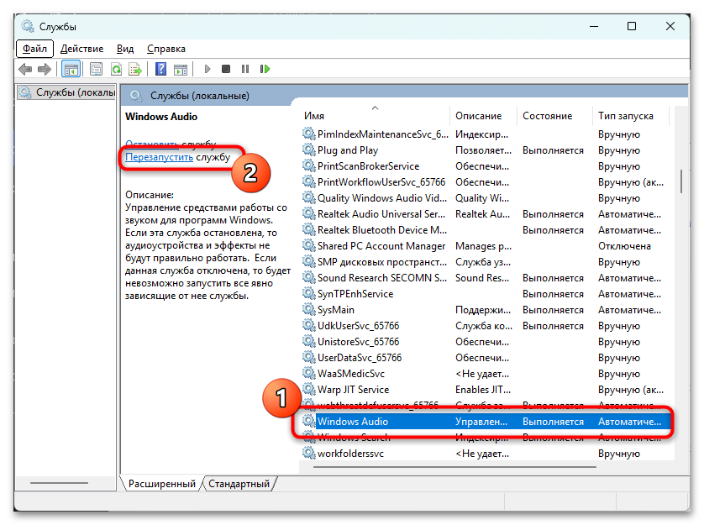Select Realtek Audio Universal Service row
Image resolution: width=704 pixels, height=525 pixels.
486,214
